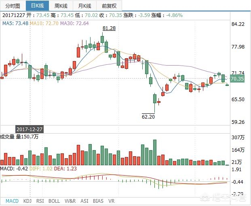This screenshot has height=206, width=251.
Task: Click the 62.20 low price label
Action: 148,117
